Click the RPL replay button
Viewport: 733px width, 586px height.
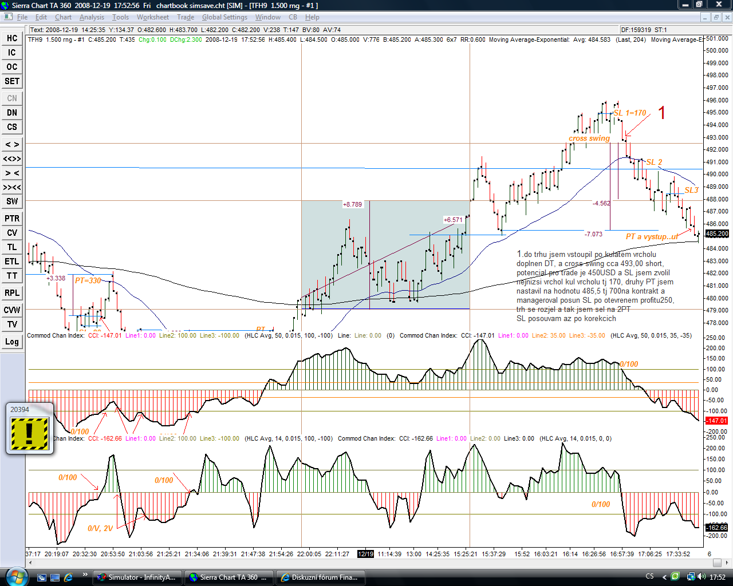[x=12, y=293]
